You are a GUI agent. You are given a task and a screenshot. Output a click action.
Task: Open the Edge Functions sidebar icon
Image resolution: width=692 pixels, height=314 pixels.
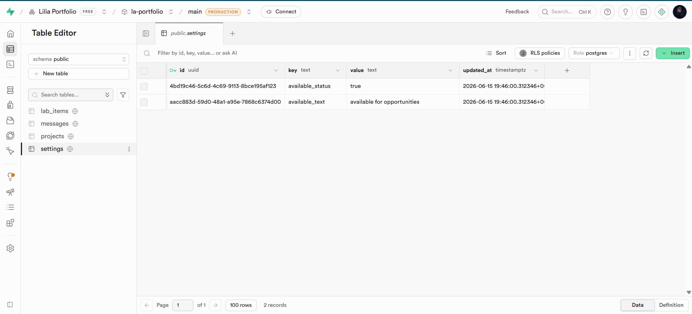pos(10,136)
